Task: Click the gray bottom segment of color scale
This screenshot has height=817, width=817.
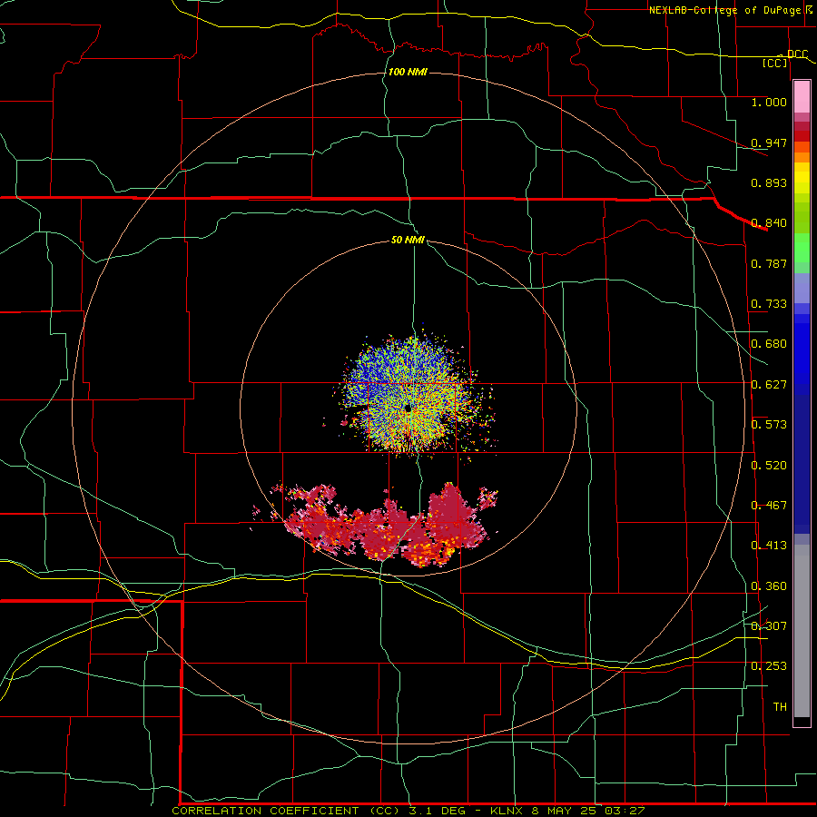Action: pos(802,631)
